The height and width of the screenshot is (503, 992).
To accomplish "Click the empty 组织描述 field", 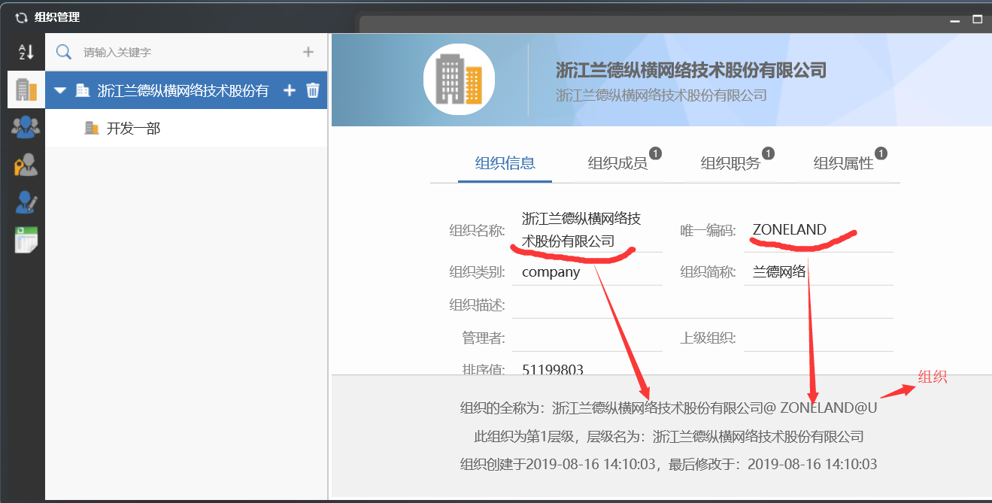I will (x=703, y=305).
